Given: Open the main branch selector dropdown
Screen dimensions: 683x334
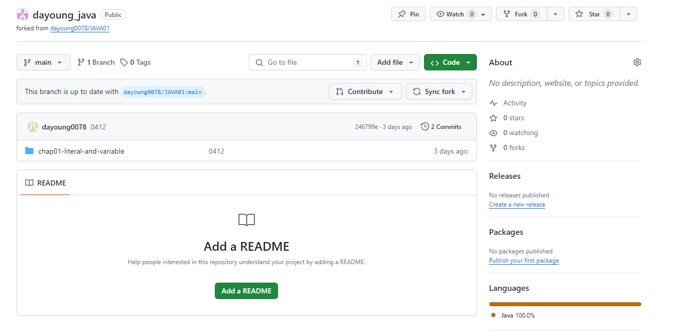Looking at the screenshot, I should [x=43, y=62].
